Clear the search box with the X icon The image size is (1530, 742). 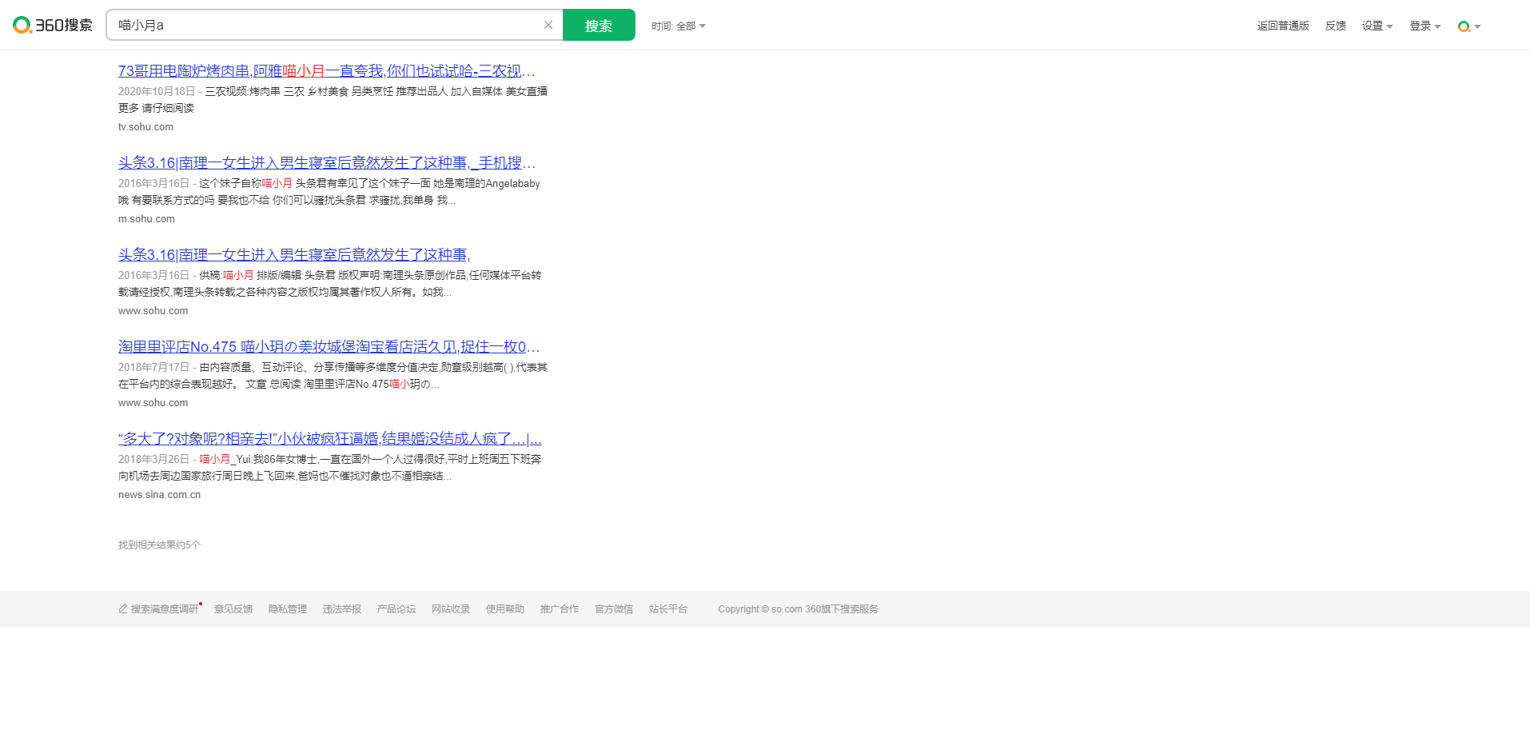pyautogui.click(x=548, y=25)
